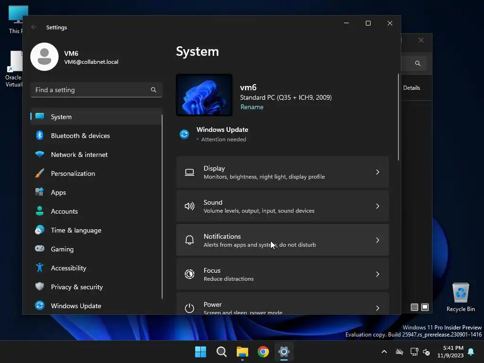Image resolution: width=484 pixels, height=363 pixels.
Task: Click the network status tray icon
Action: 414,352
